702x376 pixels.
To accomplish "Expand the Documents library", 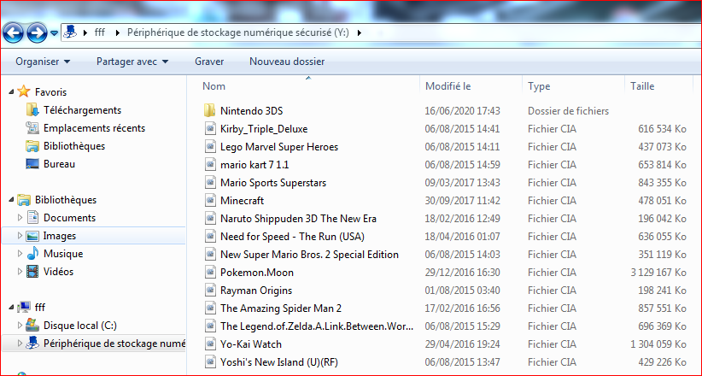I will click(x=20, y=218).
